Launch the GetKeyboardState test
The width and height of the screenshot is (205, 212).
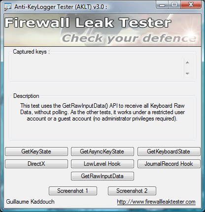(x=169, y=151)
